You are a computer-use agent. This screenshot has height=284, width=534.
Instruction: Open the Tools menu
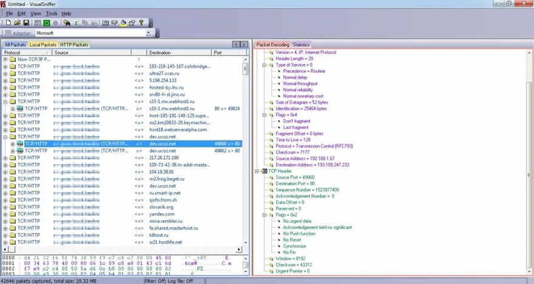click(x=52, y=13)
